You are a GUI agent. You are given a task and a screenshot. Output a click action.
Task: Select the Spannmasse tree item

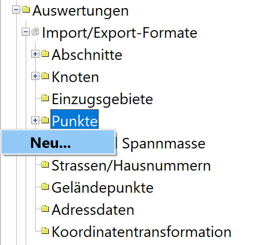point(164,144)
